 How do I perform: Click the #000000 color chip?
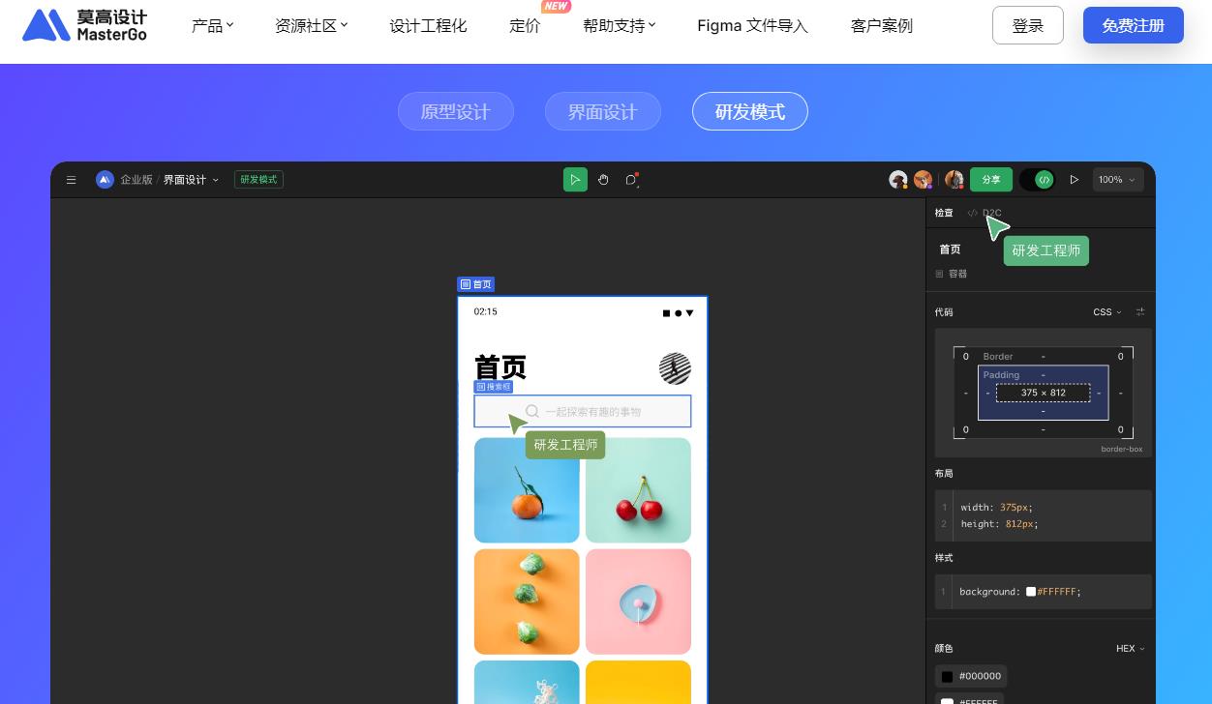[x=971, y=676]
